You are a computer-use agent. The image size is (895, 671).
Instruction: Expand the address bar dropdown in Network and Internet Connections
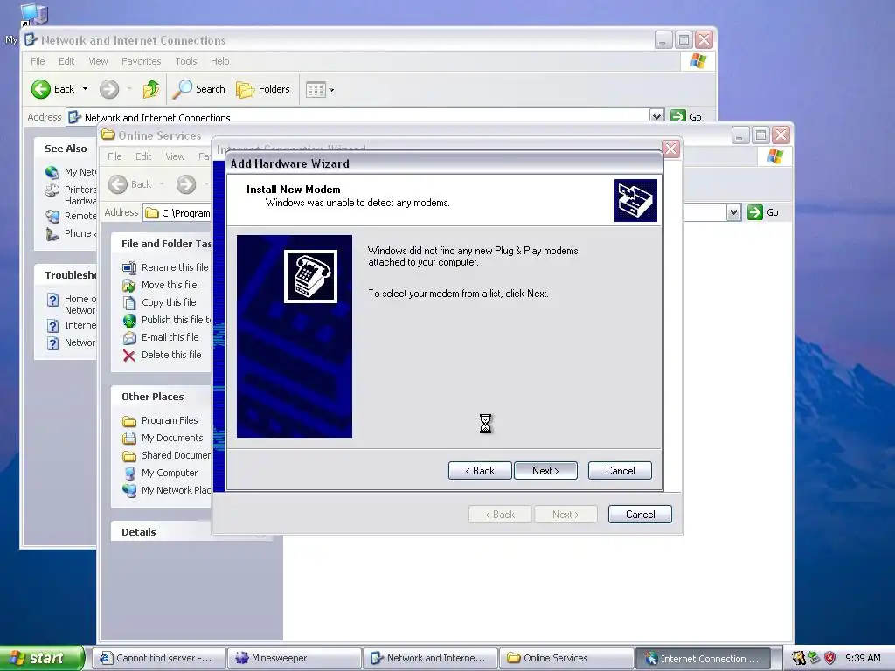tap(656, 116)
